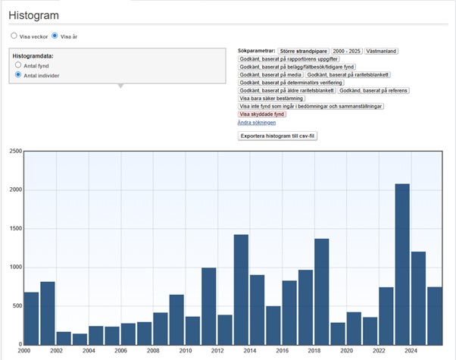Click the 'Västmanland' region tag
Image resolution: width=456 pixels, height=360 pixels.
point(382,51)
